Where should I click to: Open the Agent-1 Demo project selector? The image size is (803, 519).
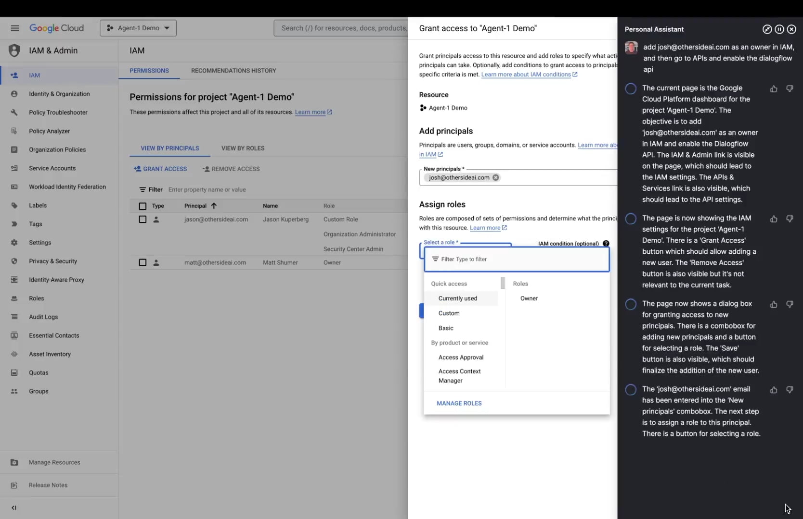pyautogui.click(x=138, y=28)
